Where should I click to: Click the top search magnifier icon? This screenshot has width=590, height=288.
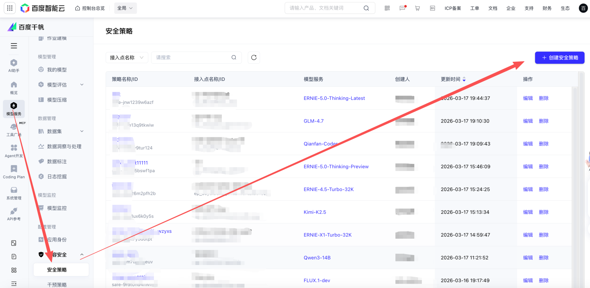pyautogui.click(x=366, y=8)
